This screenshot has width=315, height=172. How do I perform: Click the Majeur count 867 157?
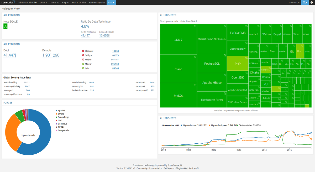(115, 60)
